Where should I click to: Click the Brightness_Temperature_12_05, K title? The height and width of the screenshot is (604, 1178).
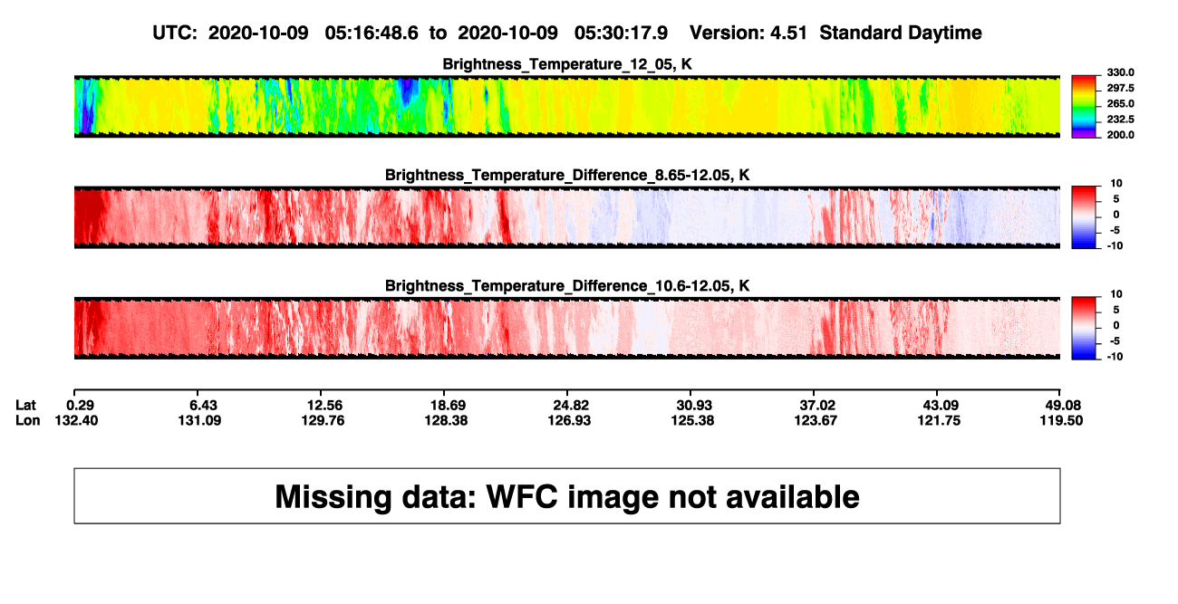point(567,64)
